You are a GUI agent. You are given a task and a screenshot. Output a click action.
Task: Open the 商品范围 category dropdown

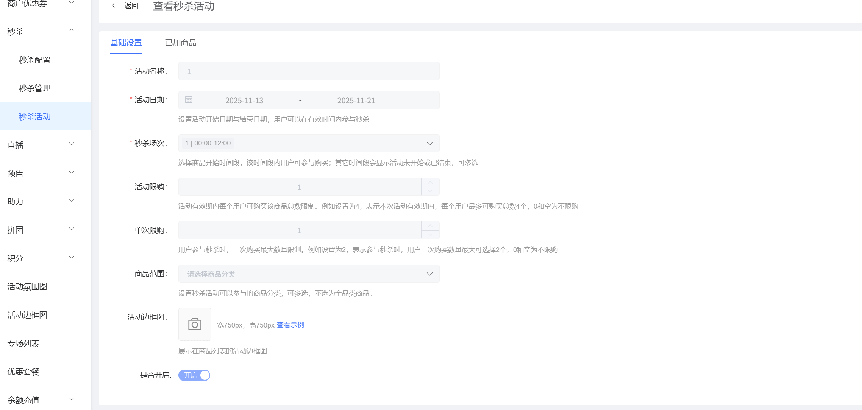tap(429, 274)
